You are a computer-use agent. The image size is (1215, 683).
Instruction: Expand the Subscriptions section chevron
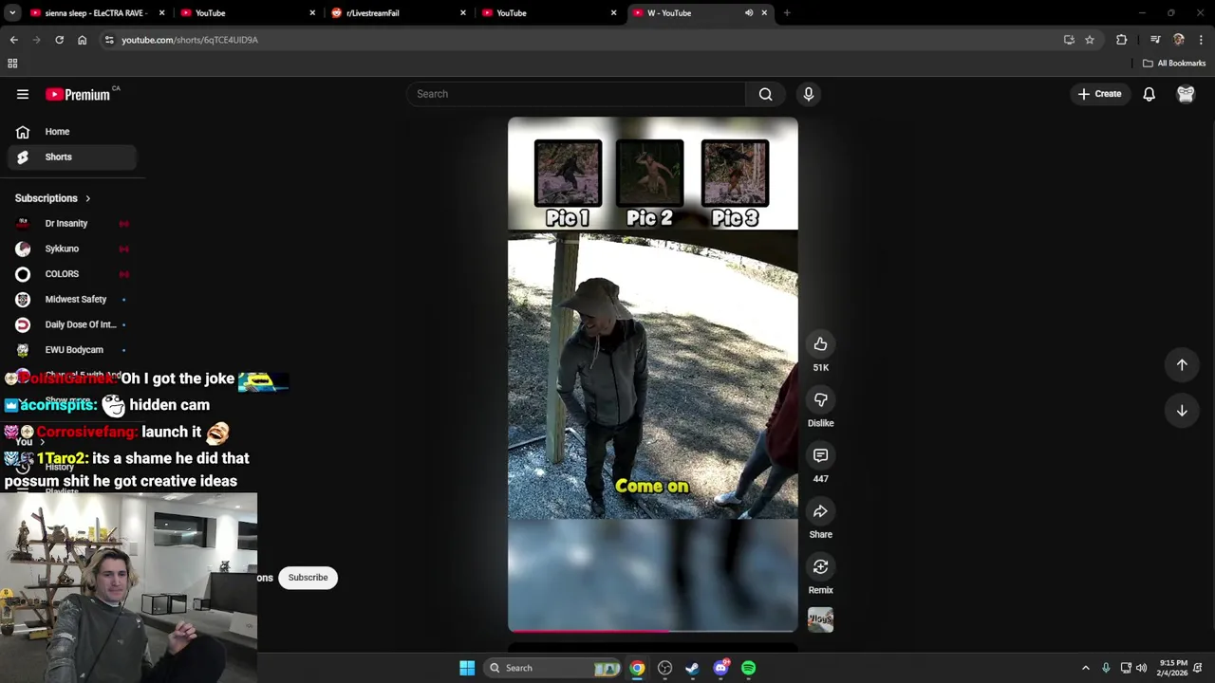(x=87, y=199)
